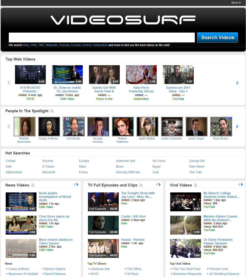The image size is (246, 277).
Task: Show previous Top Web Videos with left arrow
Action: click(x=9, y=83)
